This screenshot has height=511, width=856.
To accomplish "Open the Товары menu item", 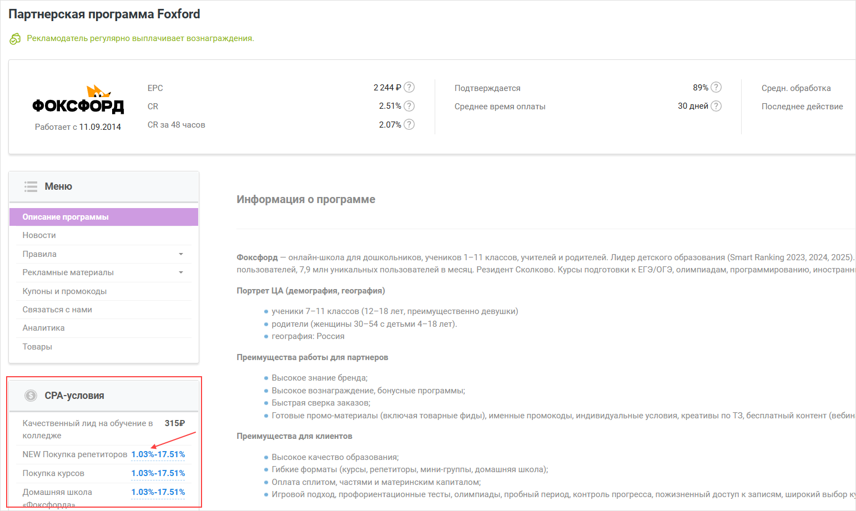I will click(x=37, y=347).
